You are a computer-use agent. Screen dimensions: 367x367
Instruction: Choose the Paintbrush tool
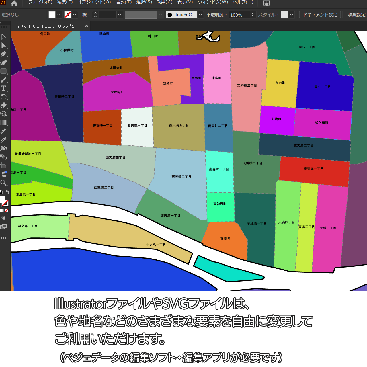tap(3, 80)
